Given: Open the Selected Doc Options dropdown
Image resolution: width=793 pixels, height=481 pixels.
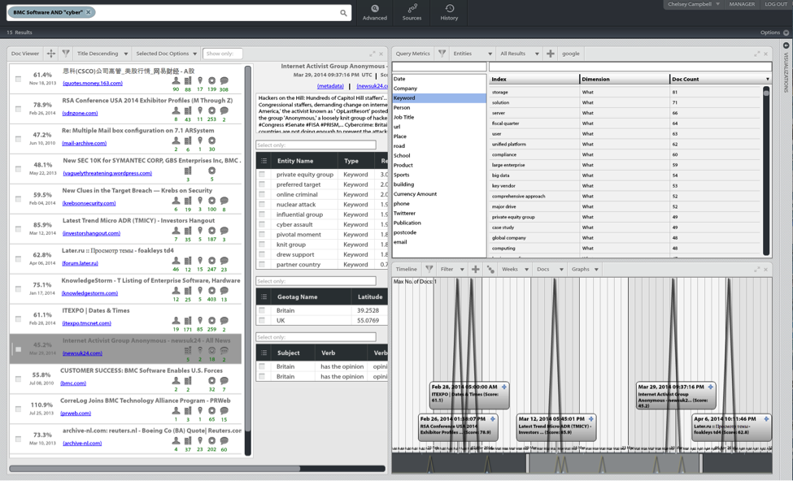Looking at the screenshot, I should pyautogui.click(x=167, y=54).
